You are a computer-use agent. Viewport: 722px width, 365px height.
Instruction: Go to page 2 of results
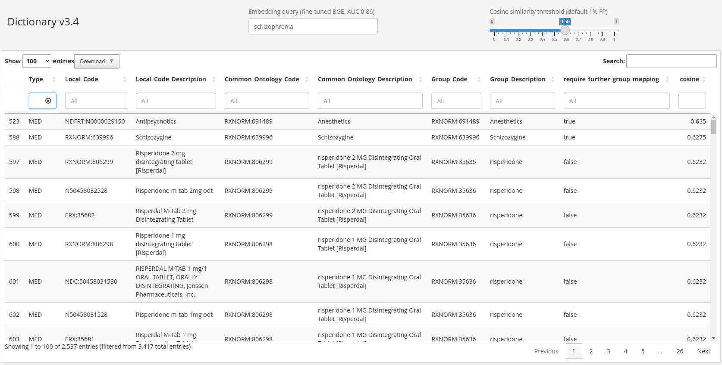coord(591,351)
